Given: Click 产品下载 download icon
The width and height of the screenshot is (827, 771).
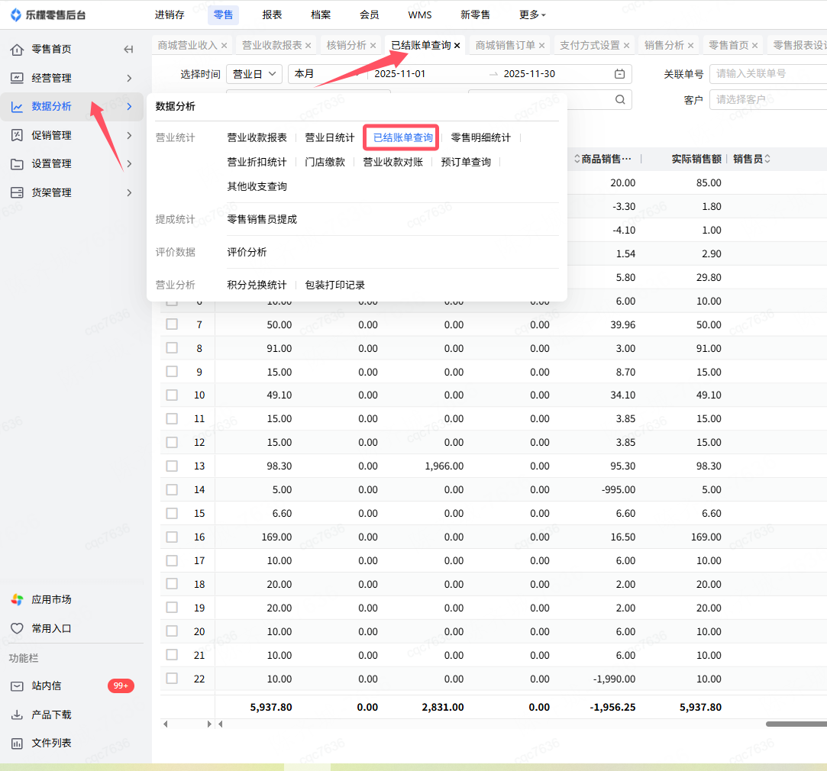Looking at the screenshot, I should click(x=17, y=715).
